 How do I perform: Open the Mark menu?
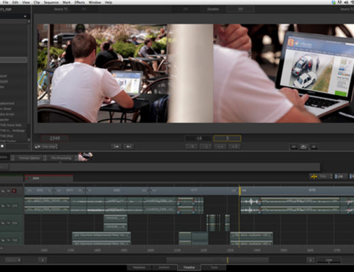[x=66, y=2]
